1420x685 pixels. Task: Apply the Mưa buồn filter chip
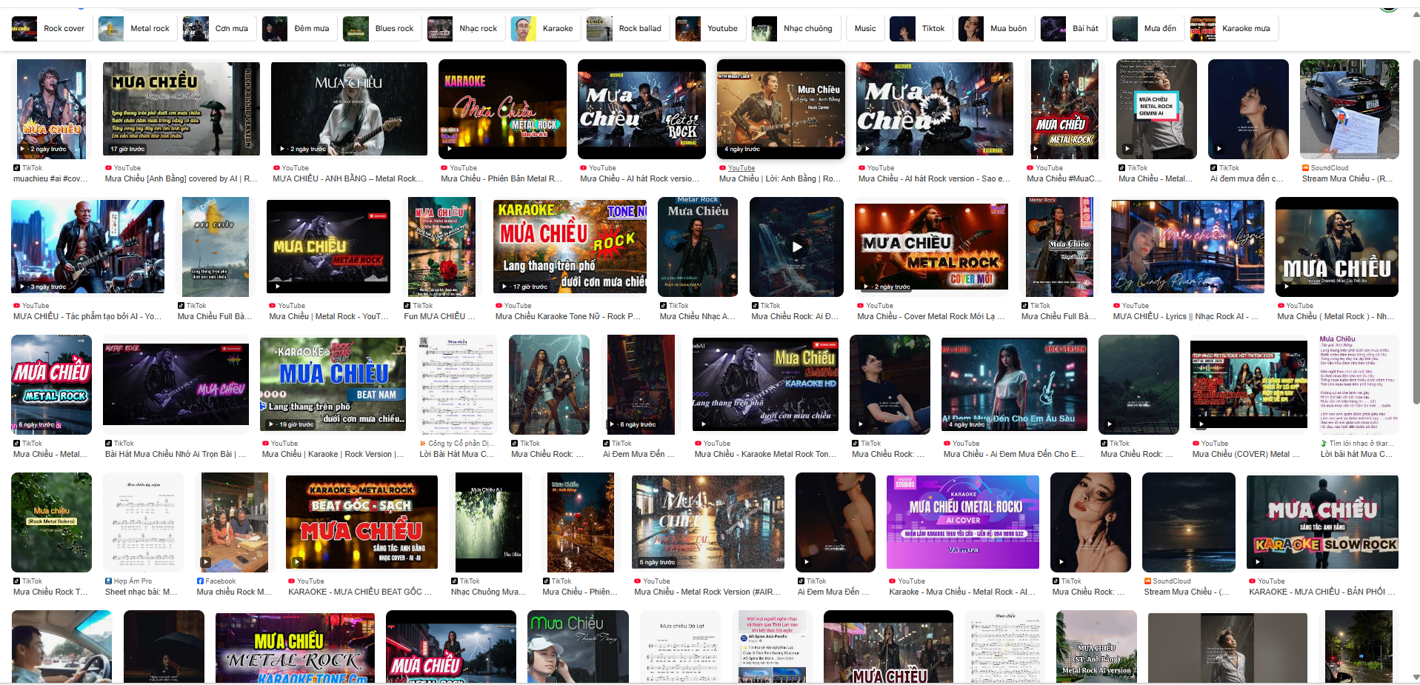(996, 29)
